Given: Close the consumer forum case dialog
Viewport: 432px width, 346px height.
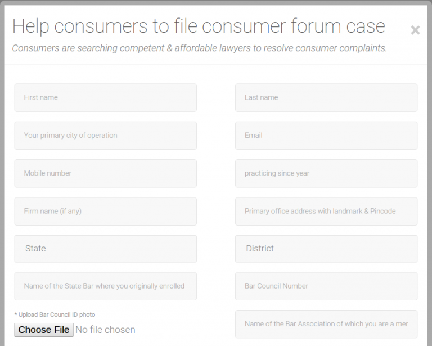Looking at the screenshot, I should click(415, 30).
